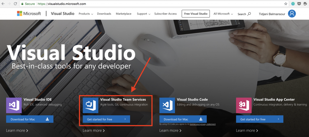This screenshot has width=309, height=137.
Task: Click Learn more under App Center
Action: click(247, 130)
